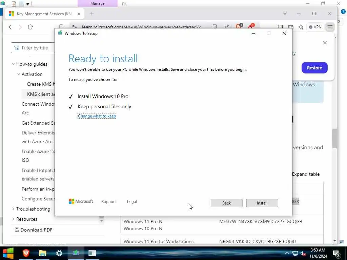Open the Brave Wallet icon
The width and height of the screenshot is (347, 260).
(x=290, y=27)
